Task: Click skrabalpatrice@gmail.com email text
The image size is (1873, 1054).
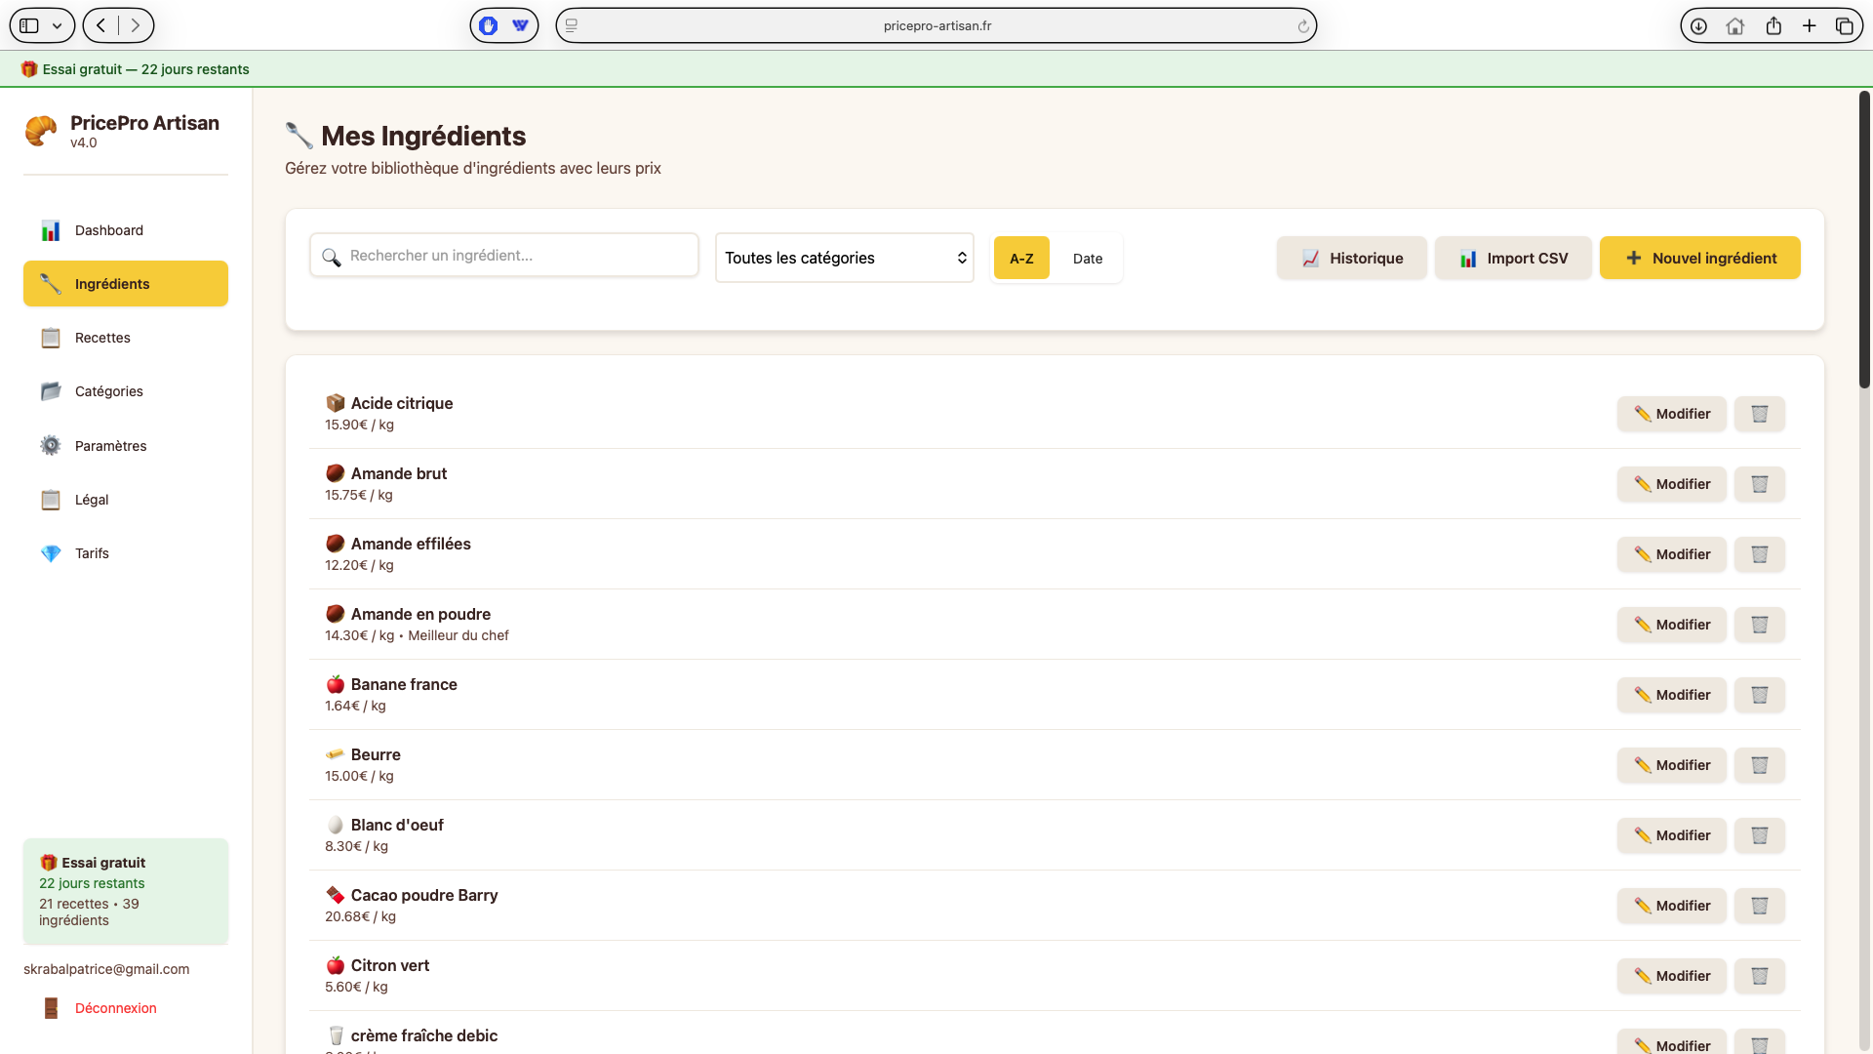Action: coord(106,969)
